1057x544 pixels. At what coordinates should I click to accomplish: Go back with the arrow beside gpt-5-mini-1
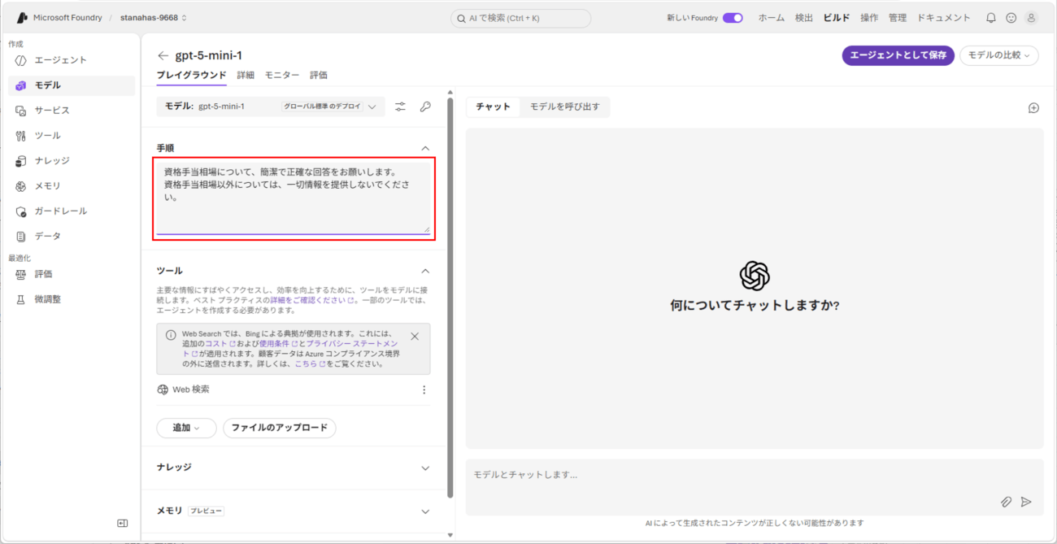pos(163,56)
